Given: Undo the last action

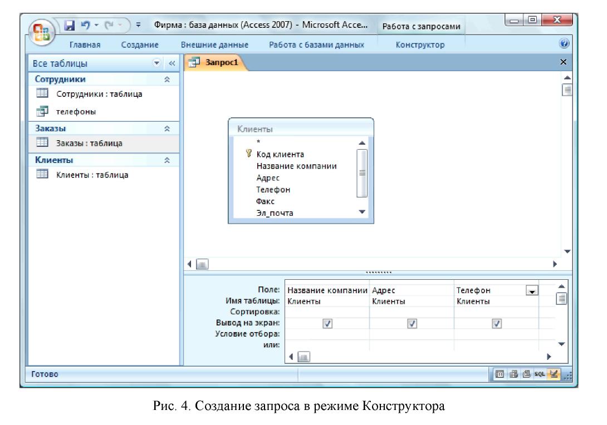Looking at the screenshot, I should (x=85, y=26).
